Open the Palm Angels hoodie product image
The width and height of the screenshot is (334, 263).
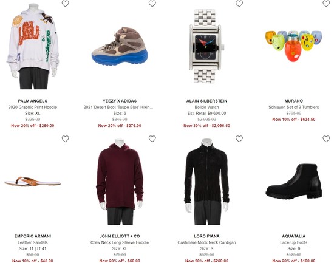[x=33, y=46]
